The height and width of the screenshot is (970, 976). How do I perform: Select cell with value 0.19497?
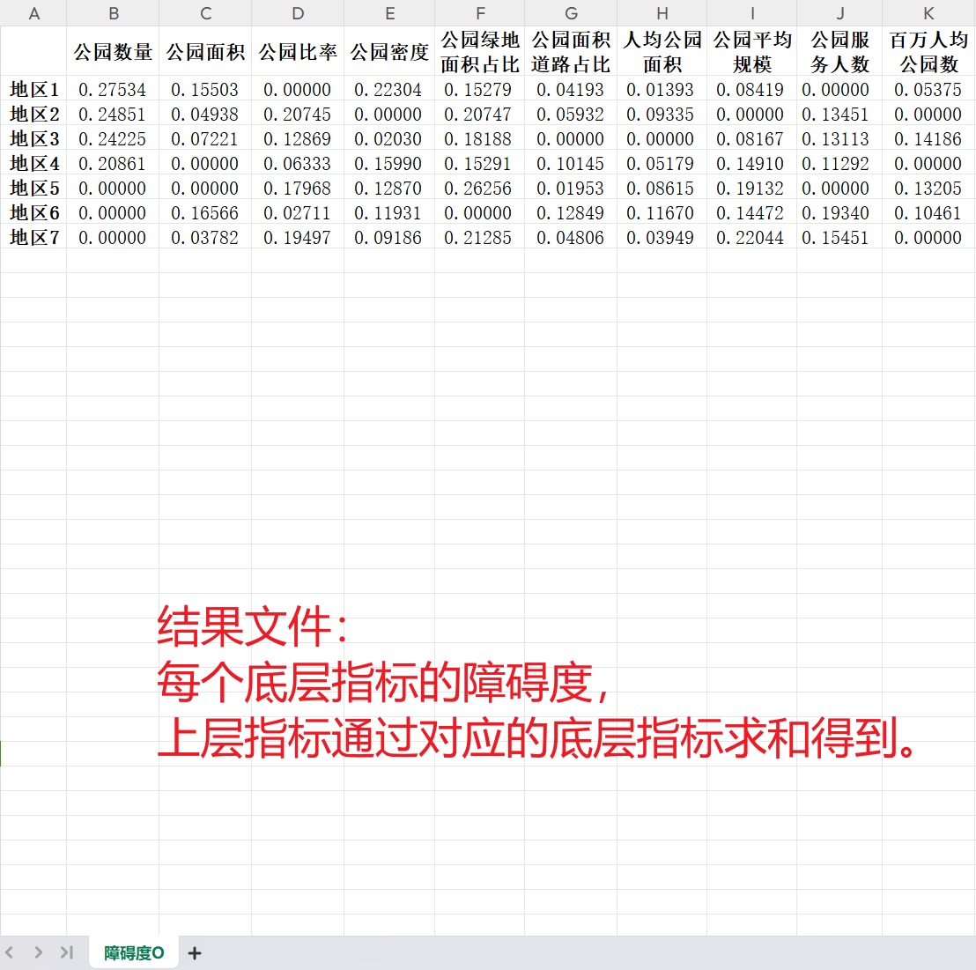[298, 237]
